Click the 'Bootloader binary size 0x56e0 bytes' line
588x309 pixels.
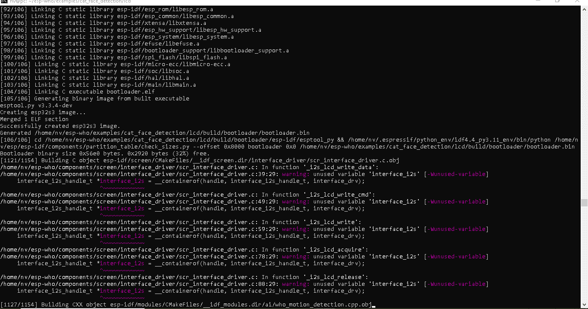click(105, 154)
